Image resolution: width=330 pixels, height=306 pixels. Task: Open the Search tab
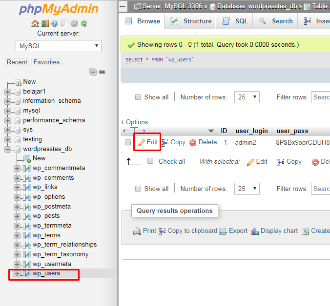(276, 21)
